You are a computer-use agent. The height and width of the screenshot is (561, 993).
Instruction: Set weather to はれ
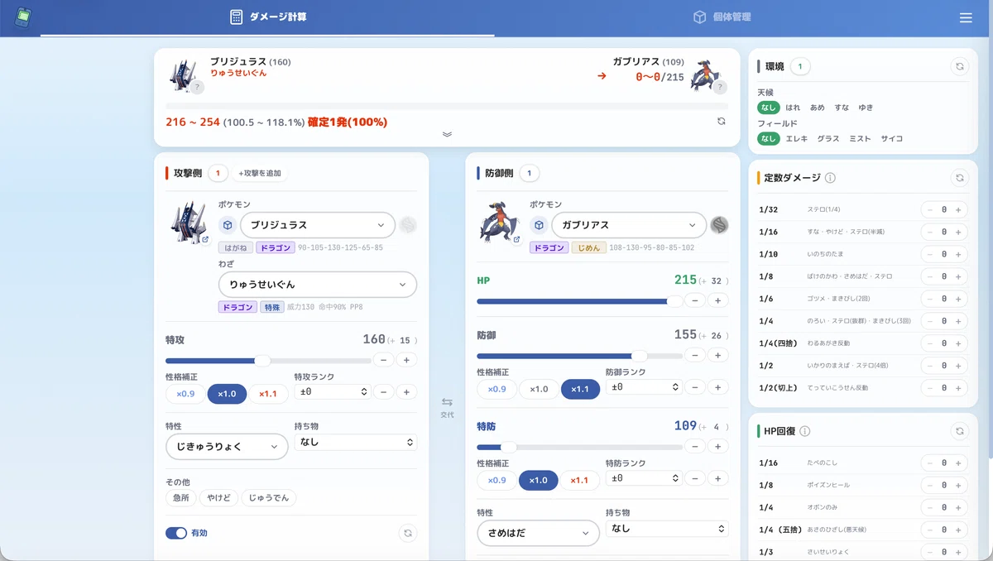click(x=793, y=108)
